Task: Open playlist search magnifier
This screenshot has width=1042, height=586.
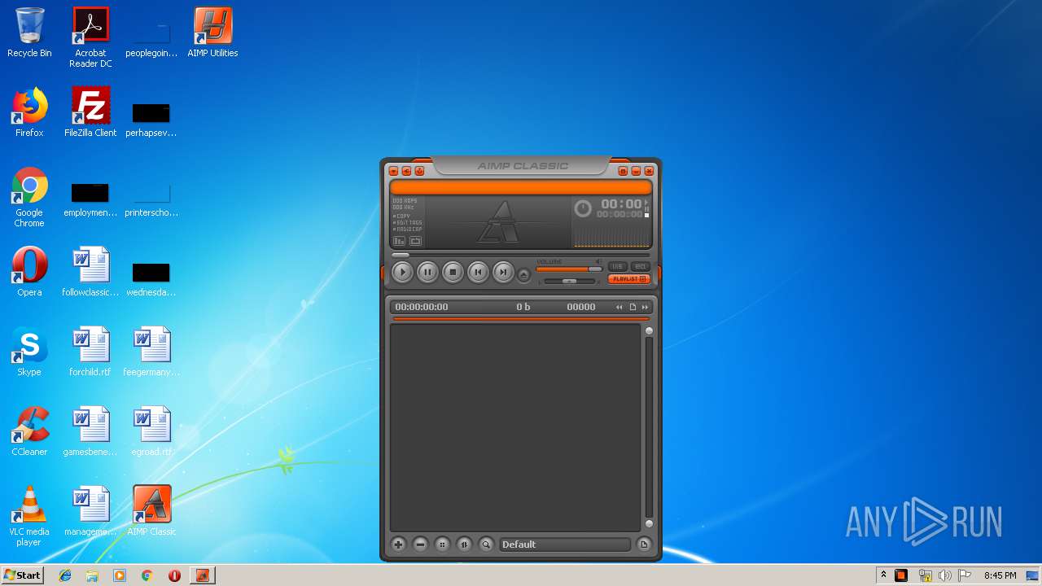Action: pos(486,544)
